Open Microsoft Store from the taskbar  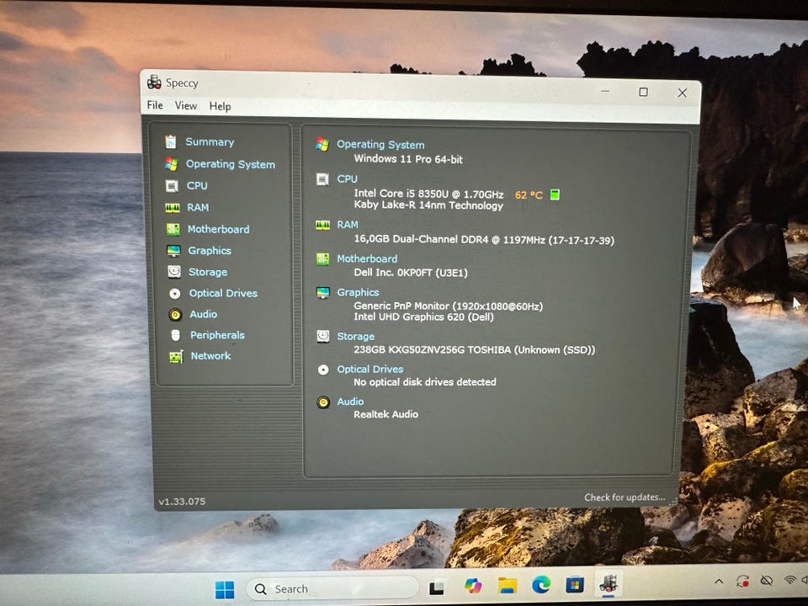tap(575, 584)
